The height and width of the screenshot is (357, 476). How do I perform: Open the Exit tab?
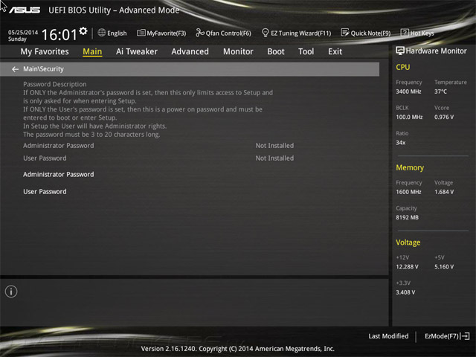(x=335, y=51)
